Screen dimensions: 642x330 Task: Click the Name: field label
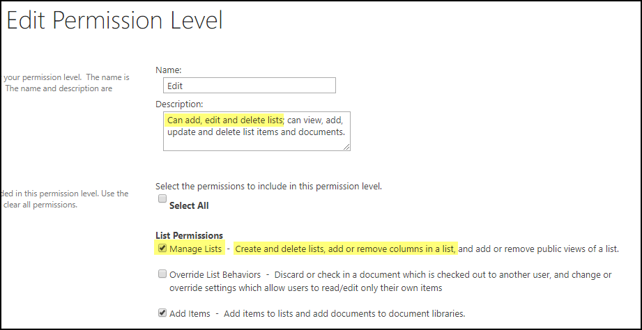point(168,70)
